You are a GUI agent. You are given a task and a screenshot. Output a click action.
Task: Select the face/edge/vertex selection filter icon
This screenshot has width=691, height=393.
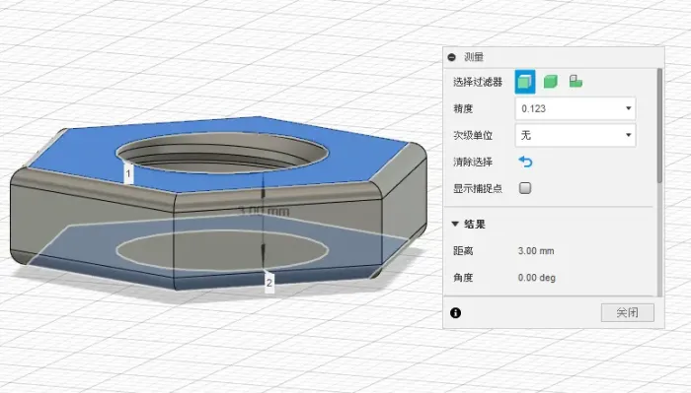[525, 82]
